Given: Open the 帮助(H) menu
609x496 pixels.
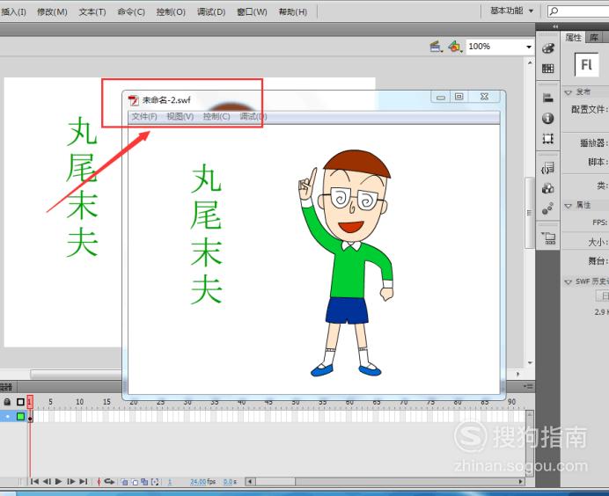Looking at the screenshot, I should point(293,11).
